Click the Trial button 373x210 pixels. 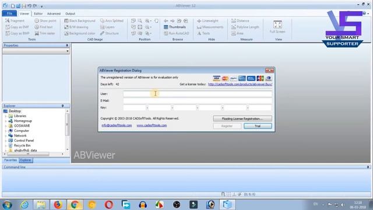click(258, 126)
